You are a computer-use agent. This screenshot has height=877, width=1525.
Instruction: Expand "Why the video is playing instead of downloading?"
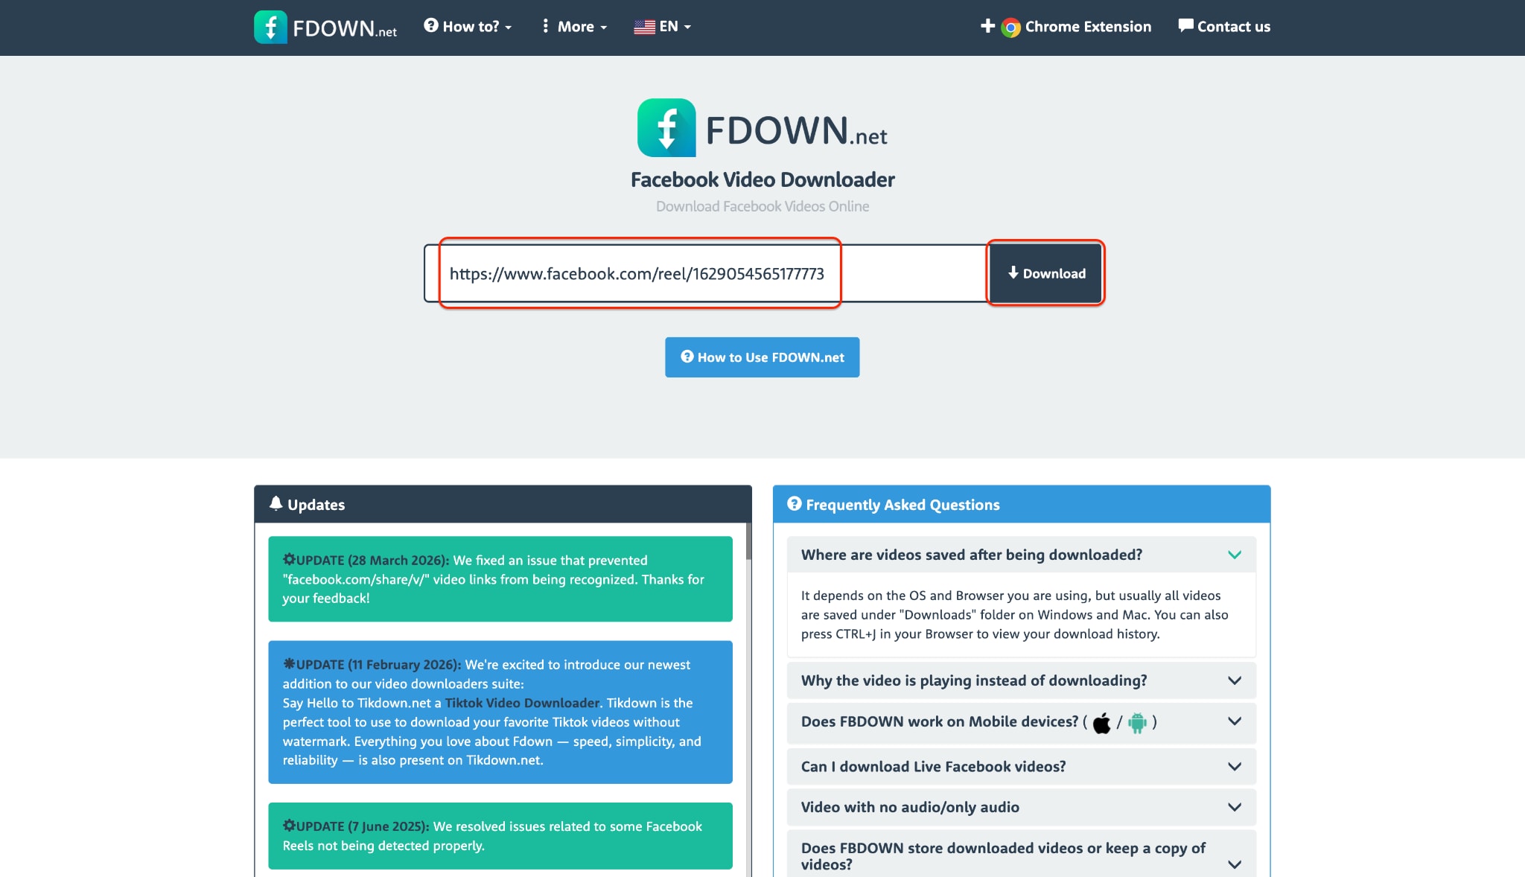point(1021,680)
